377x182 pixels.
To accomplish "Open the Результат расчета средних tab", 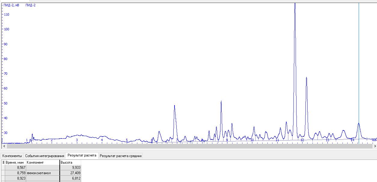I will pos(120,156).
